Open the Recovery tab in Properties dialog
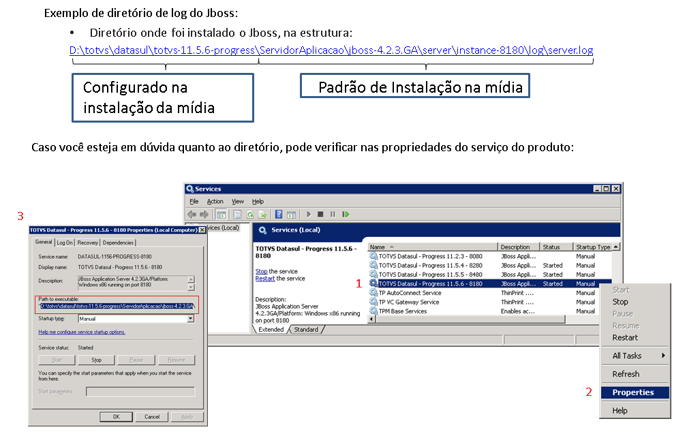 [x=88, y=243]
